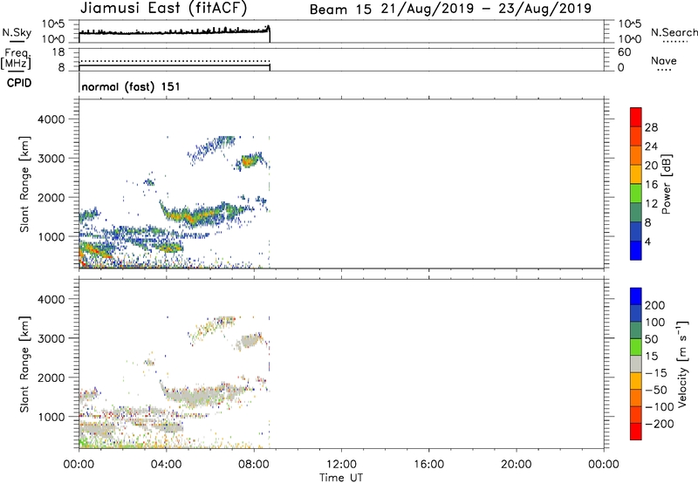
Task: Click the 'Velocity [m s⁻¹]' color bar label
Action: click(x=682, y=364)
